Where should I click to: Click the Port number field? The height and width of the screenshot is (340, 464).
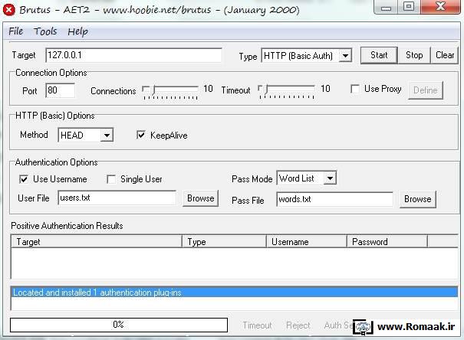coord(60,90)
